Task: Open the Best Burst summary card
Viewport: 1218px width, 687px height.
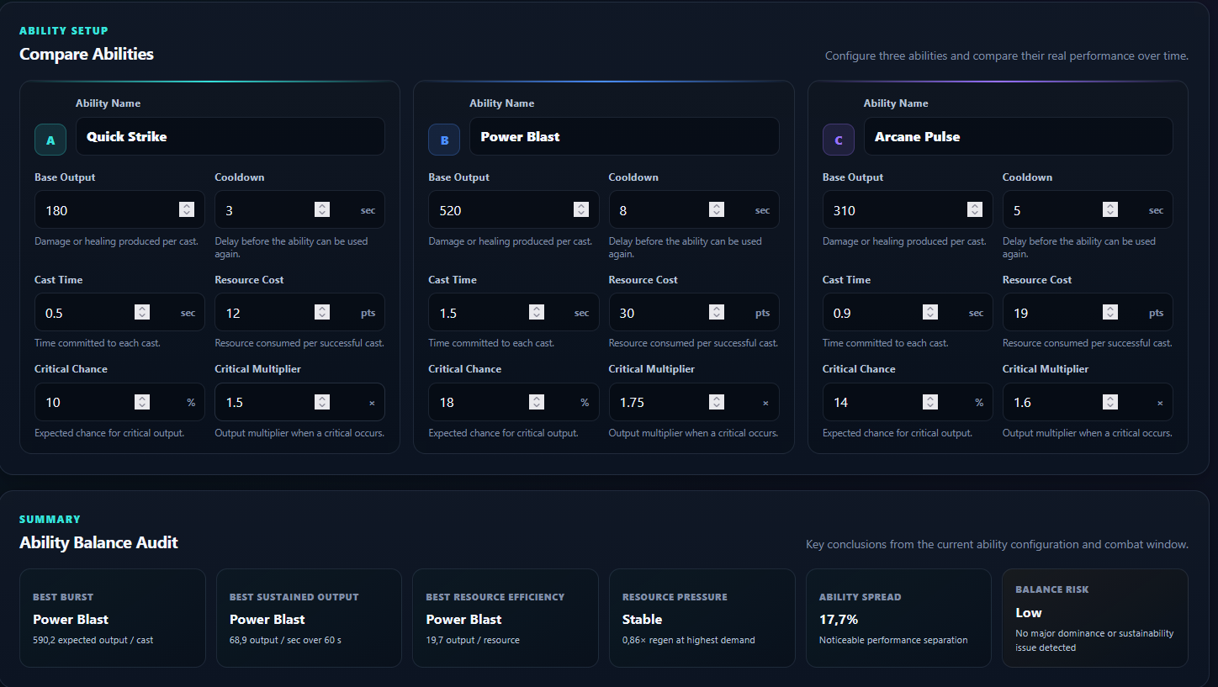Action: 113,618
